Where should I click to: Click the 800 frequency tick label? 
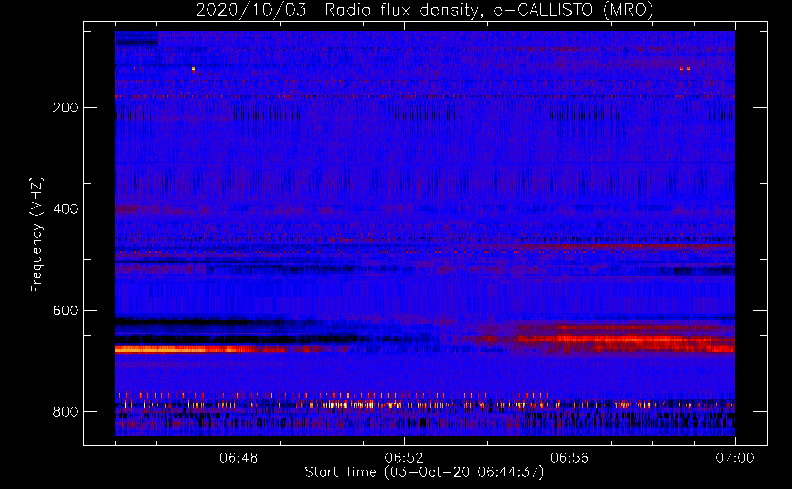tap(66, 412)
